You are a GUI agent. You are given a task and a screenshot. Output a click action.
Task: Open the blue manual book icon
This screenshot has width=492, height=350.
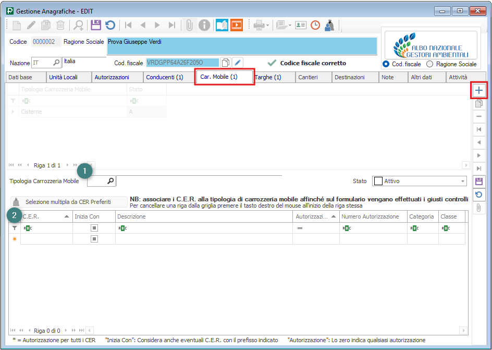(222, 25)
